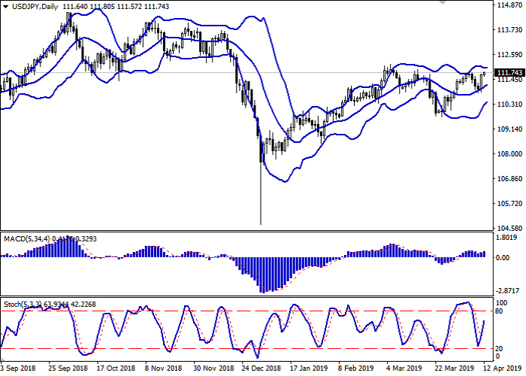
Task: Click the 114.870 price axis label
Action: [x=509, y=6]
